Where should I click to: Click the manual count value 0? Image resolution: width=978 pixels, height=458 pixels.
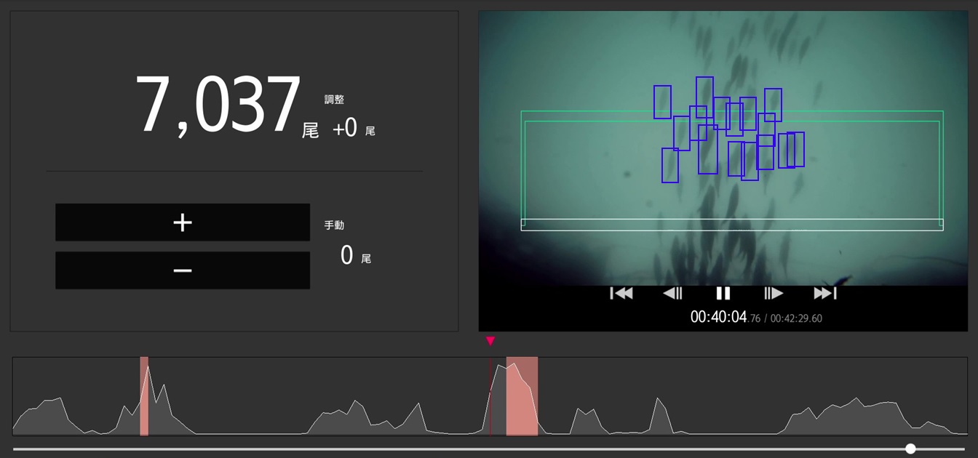[347, 256]
